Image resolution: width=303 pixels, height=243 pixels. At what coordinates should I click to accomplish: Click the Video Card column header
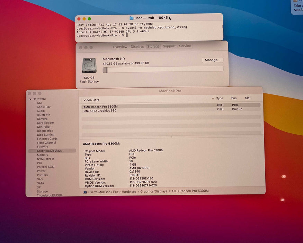coord(91,100)
